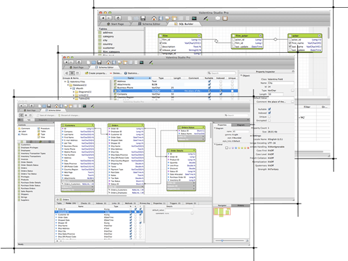Viewport: 348px width, 261px height.
Task: Click the Save disk icon in top window toolbar
Action: pos(143,18)
